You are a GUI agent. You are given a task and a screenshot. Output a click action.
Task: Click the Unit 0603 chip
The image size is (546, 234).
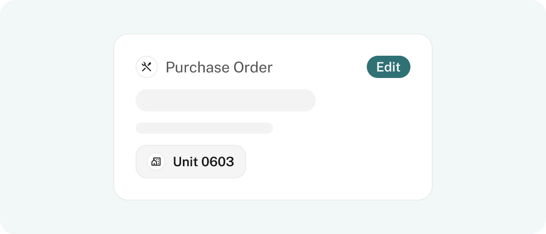191,162
